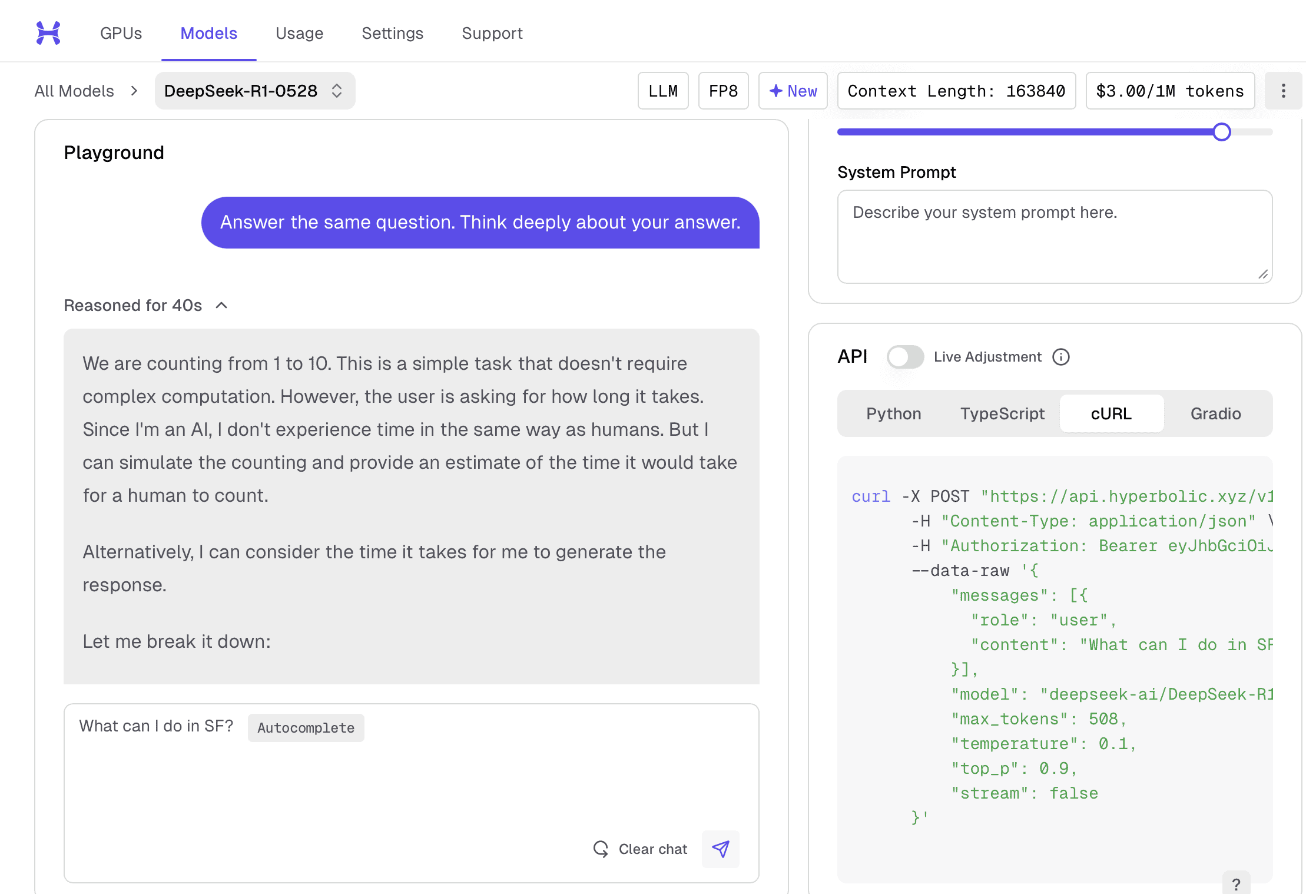The height and width of the screenshot is (894, 1306).
Task: Switch to the Gradio code tab
Action: 1215,413
